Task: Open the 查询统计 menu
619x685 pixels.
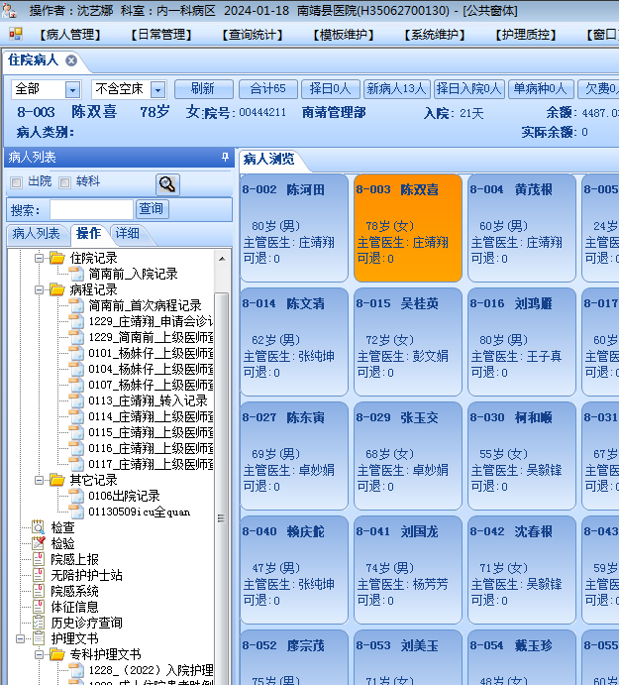Action: tap(253, 35)
